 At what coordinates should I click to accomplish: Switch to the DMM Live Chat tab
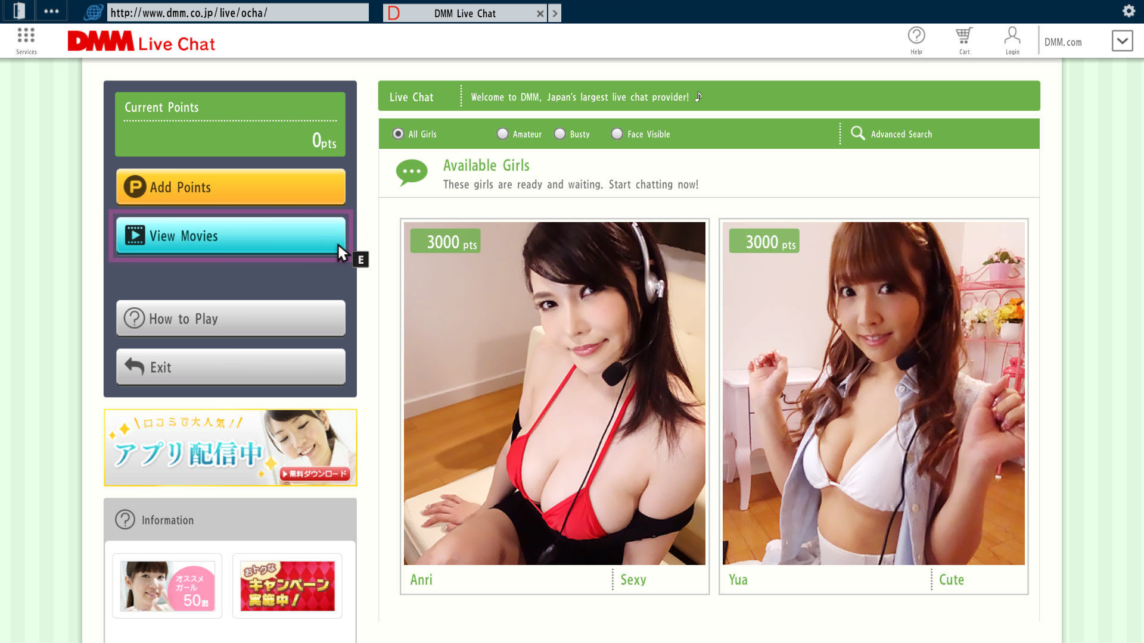pos(465,13)
